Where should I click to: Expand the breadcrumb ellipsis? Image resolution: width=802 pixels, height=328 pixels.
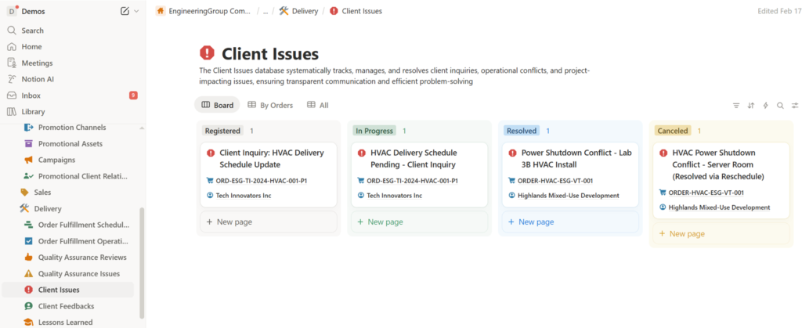point(265,11)
